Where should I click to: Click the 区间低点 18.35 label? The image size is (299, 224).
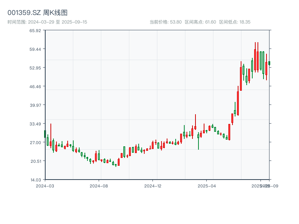(x=235, y=22)
